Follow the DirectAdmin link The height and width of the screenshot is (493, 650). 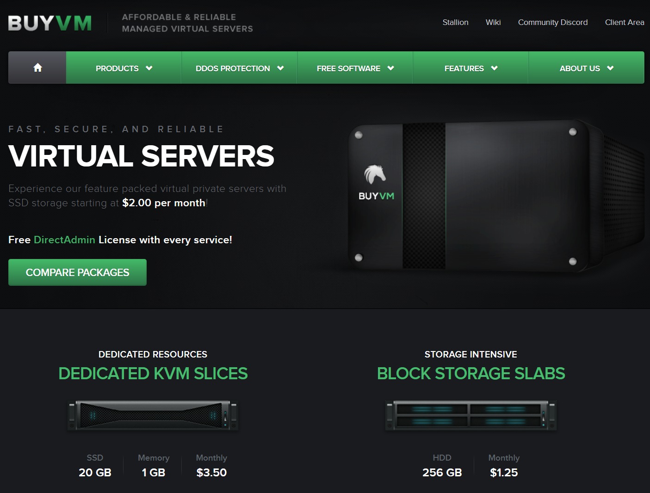pos(64,240)
